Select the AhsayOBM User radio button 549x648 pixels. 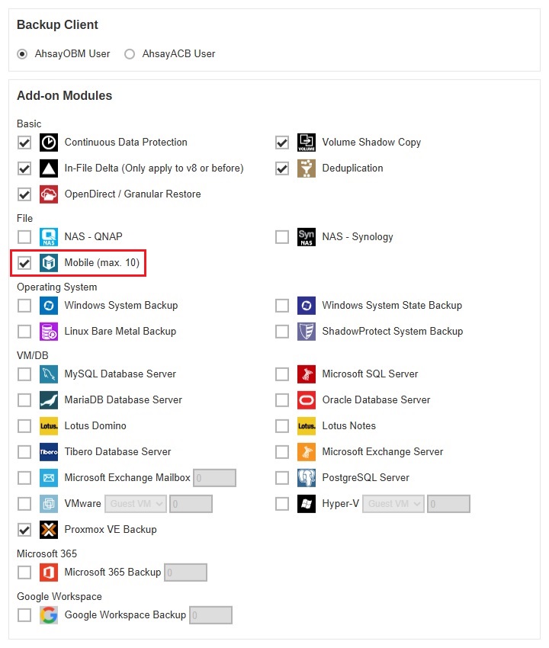(x=22, y=54)
